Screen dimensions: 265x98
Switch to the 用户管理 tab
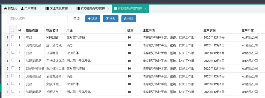click(x=29, y=9)
